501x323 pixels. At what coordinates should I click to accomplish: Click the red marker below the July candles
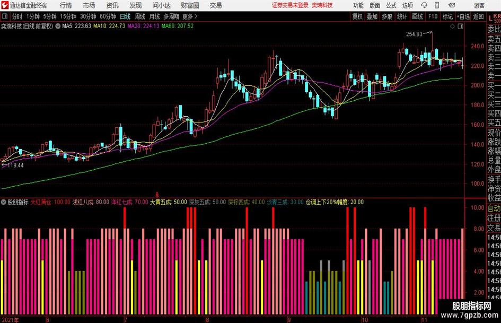(x=157, y=195)
